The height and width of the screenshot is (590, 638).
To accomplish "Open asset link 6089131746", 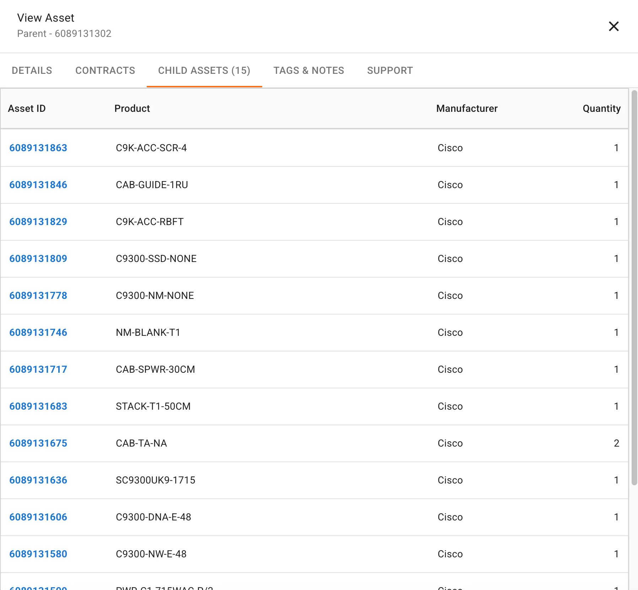I will coord(38,332).
